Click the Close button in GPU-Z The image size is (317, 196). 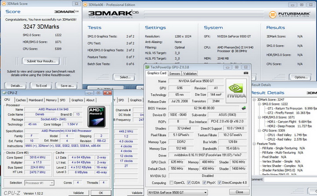click(240, 192)
